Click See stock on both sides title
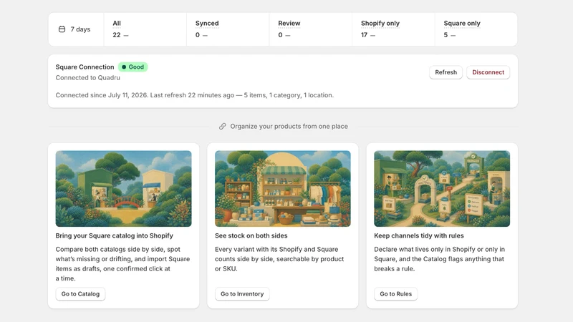 coord(251,236)
